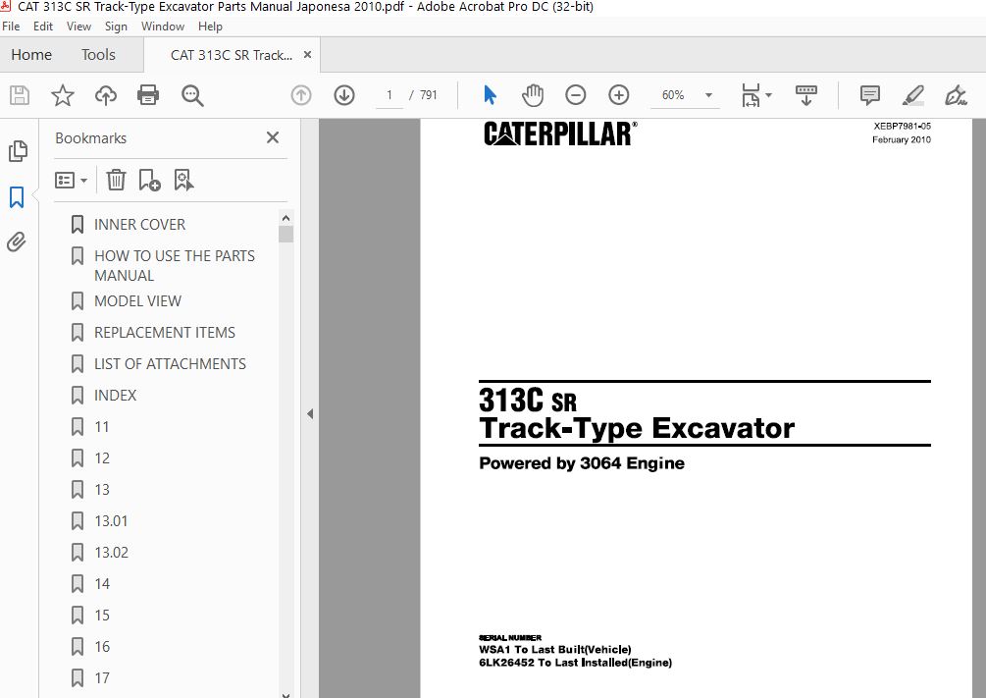Go to next page arrow
This screenshot has width=986, height=698.
344,95
